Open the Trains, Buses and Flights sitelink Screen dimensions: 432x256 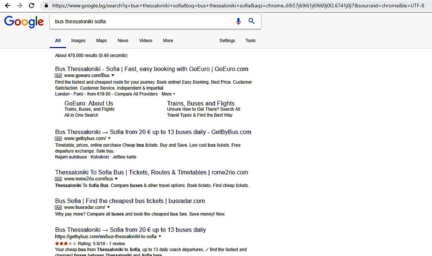[x=201, y=103]
